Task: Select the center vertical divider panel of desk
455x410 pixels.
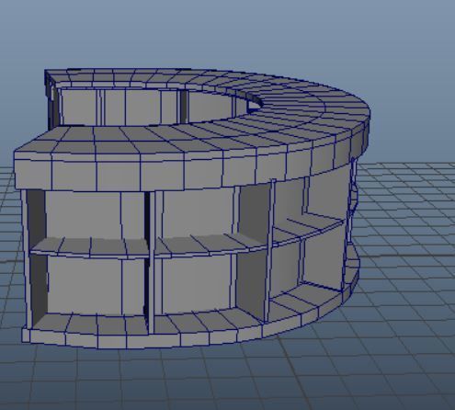Action: coord(151,262)
